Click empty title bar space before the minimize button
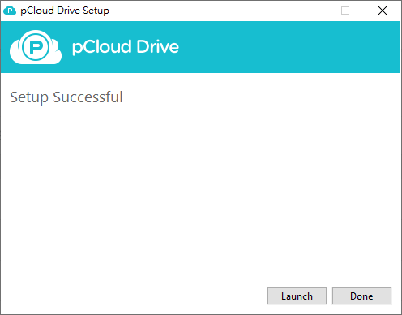Viewport: 402px width, 315px height. pyautogui.click(x=203, y=11)
